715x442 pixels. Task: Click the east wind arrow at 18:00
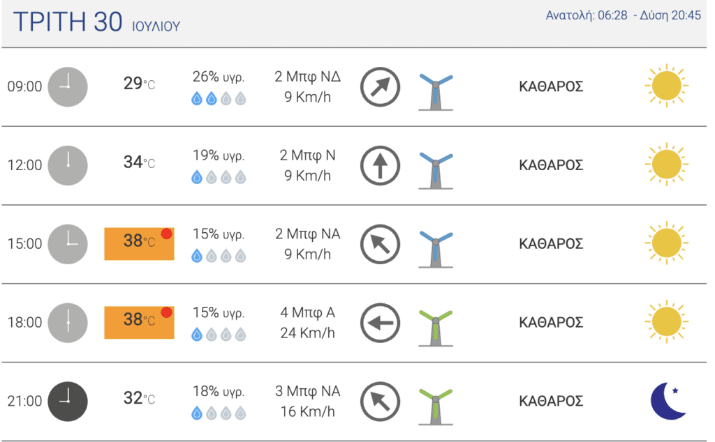click(381, 323)
